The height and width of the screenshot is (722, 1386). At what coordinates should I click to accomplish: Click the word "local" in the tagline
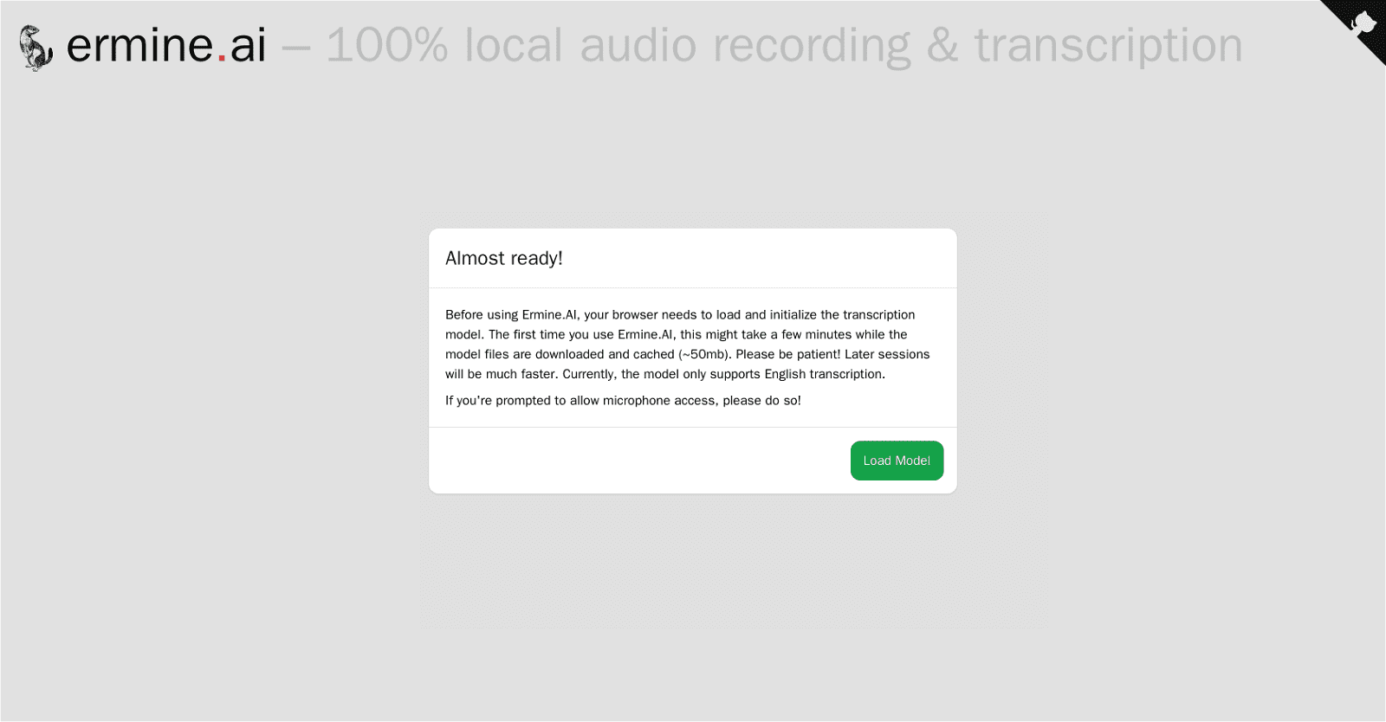[514, 46]
